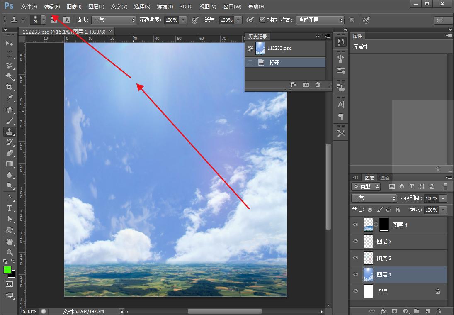Viewport: 454px width, 315px height.
Task: Hide the 图层 4 layer
Action: pos(355,225)
